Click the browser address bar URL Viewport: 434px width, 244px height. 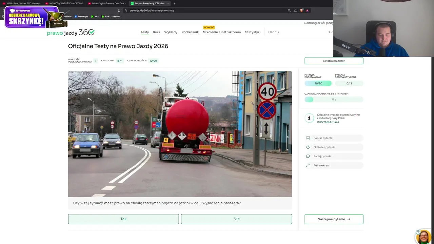(x=152, y=11)
